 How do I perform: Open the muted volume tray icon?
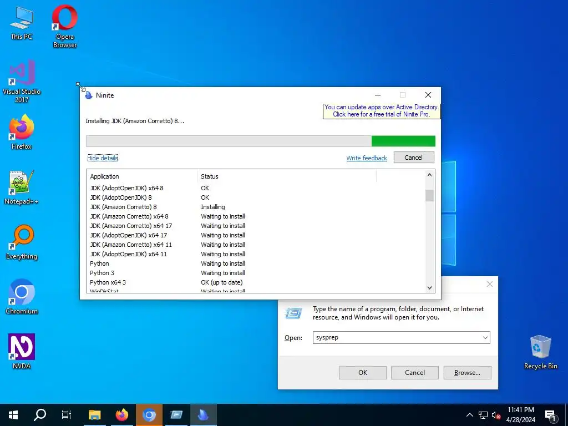coord(496,415)
